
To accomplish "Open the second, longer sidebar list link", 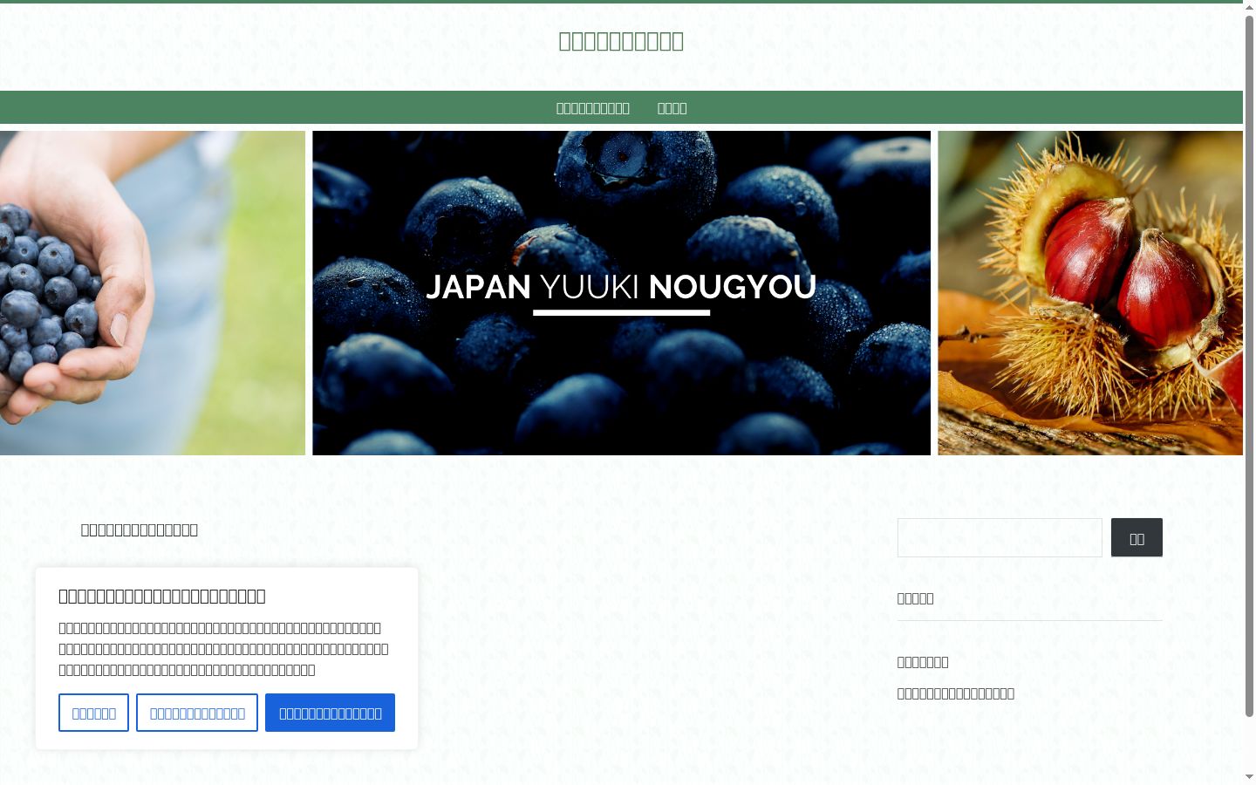I will [956, 693].
